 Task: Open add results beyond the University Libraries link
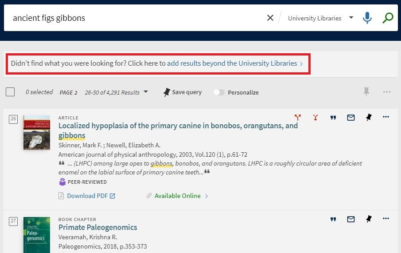coord(235,63)
